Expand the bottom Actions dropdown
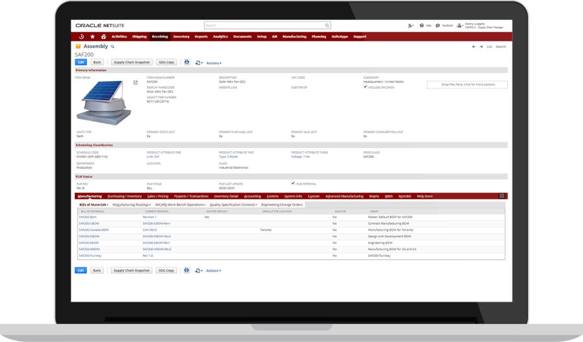Screen dimensions: 583x342 [x=214, y=271]
